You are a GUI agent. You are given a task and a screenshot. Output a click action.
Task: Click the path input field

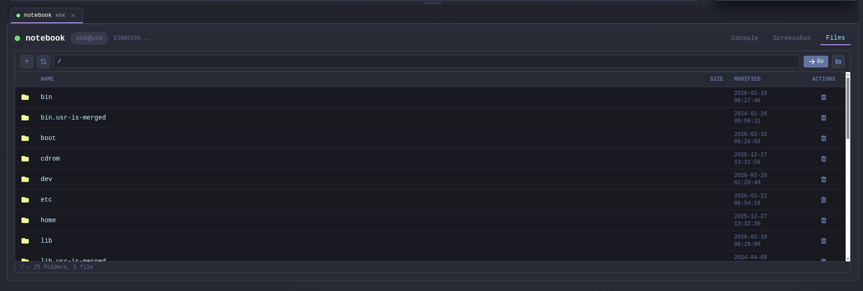pos(426,62)
